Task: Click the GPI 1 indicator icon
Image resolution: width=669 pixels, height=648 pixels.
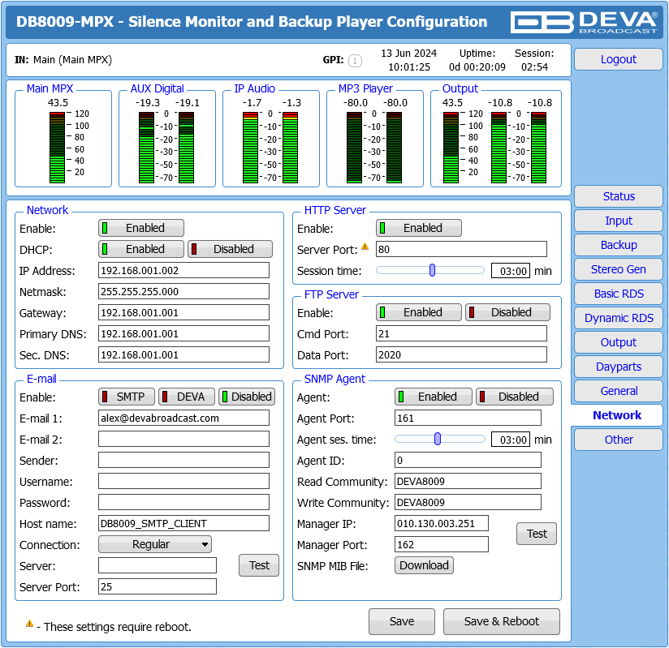Action: coord(355,61)
